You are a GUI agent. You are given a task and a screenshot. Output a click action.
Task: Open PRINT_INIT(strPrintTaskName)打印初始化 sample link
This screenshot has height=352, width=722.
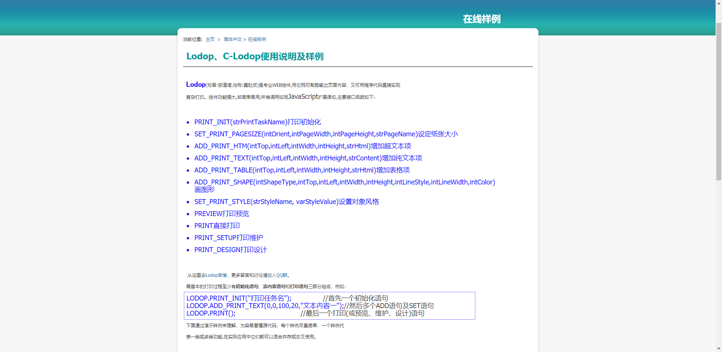tap(258, 122)
